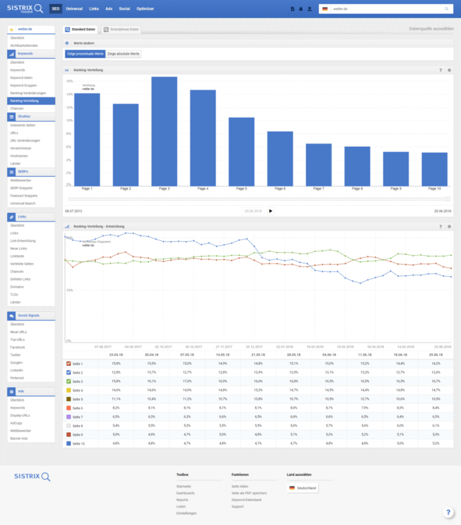
Task: Open the floating help question mark button
Action: tap(448, 512)
